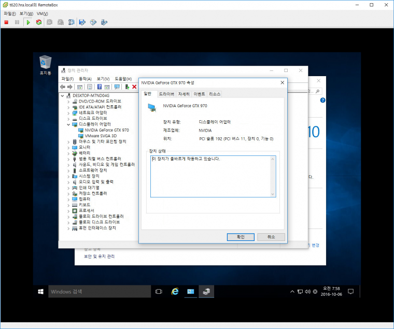
Task: Open Device Manager 도움말(H) menu
Action: tap(123, 79)
